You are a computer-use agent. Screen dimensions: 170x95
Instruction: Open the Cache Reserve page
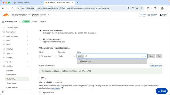[12, 87]
